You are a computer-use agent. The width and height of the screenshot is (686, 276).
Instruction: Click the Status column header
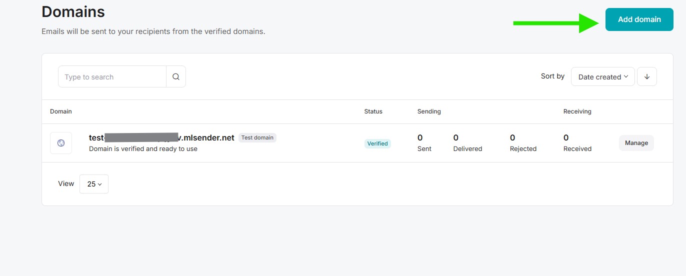(x=373, y=111)
